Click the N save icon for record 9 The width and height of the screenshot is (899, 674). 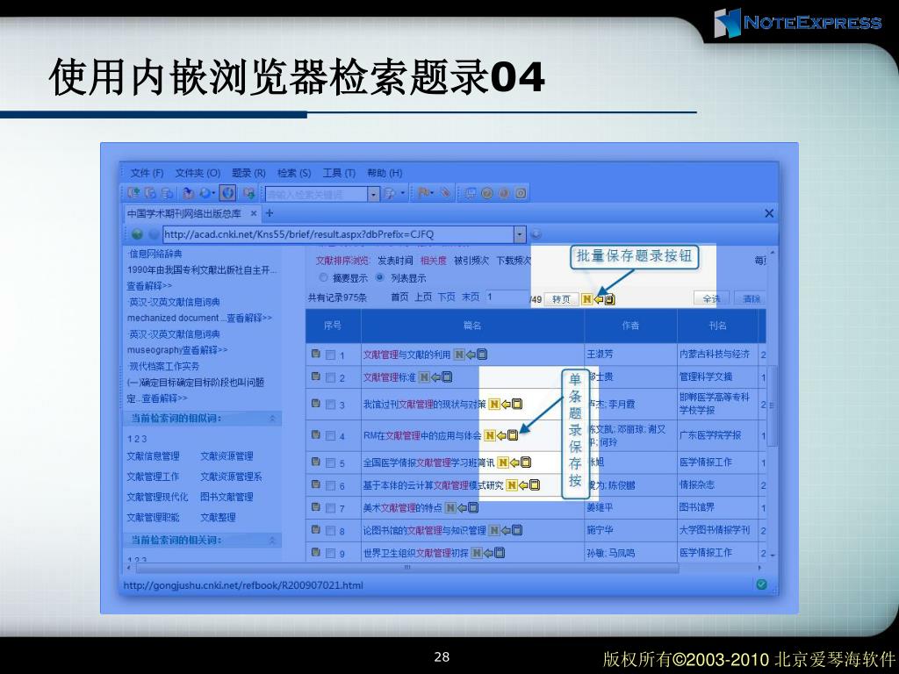point(477,553)
